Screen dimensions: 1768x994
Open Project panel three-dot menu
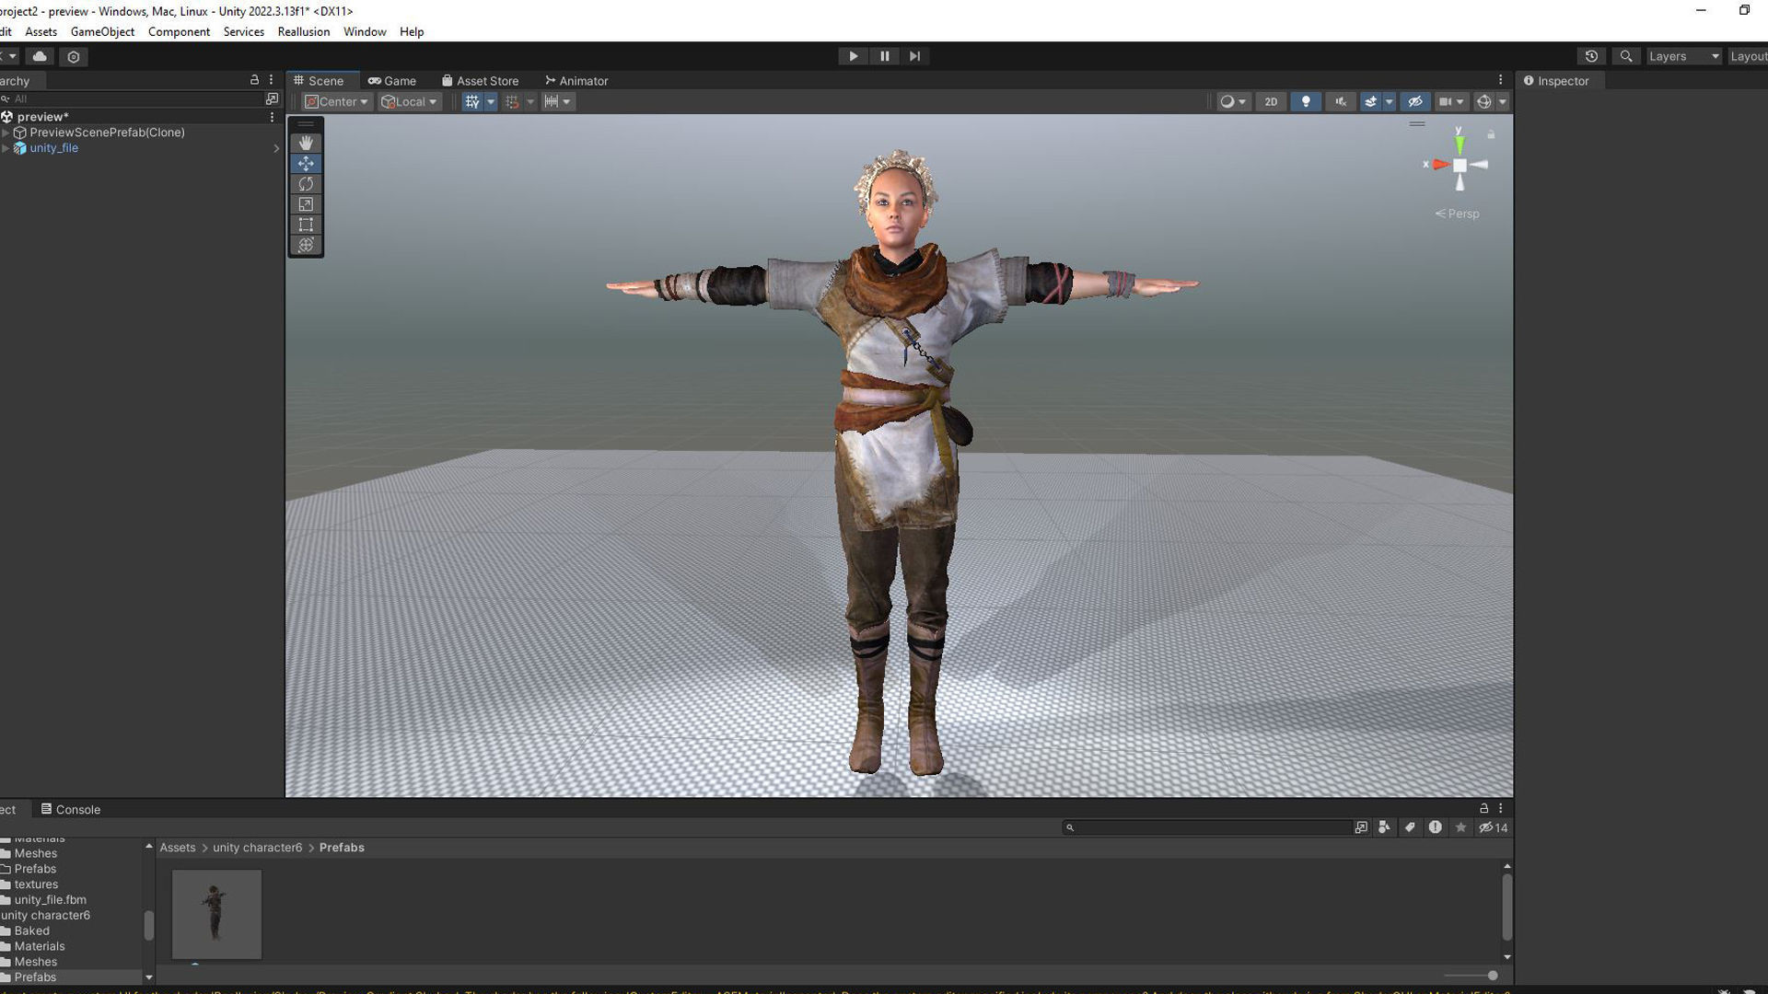[1500, 808]
